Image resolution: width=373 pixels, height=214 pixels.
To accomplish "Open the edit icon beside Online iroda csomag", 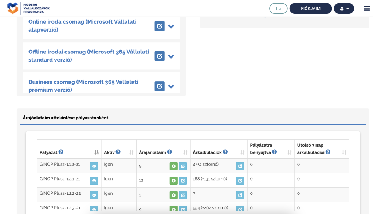I will 159,26.
